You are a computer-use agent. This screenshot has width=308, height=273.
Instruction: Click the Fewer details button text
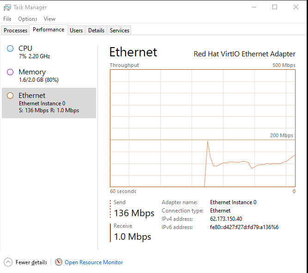click(31, 262)
